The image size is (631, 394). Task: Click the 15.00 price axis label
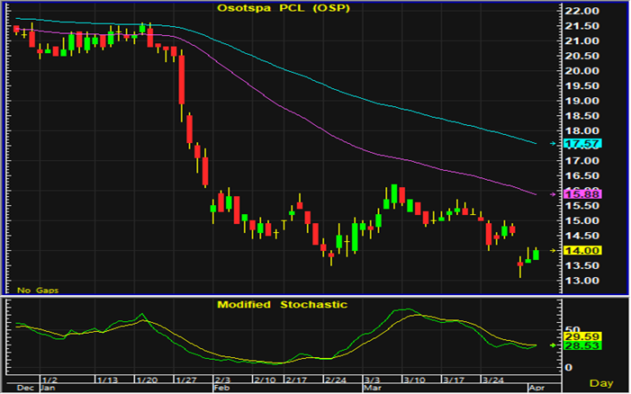point(581,221)
